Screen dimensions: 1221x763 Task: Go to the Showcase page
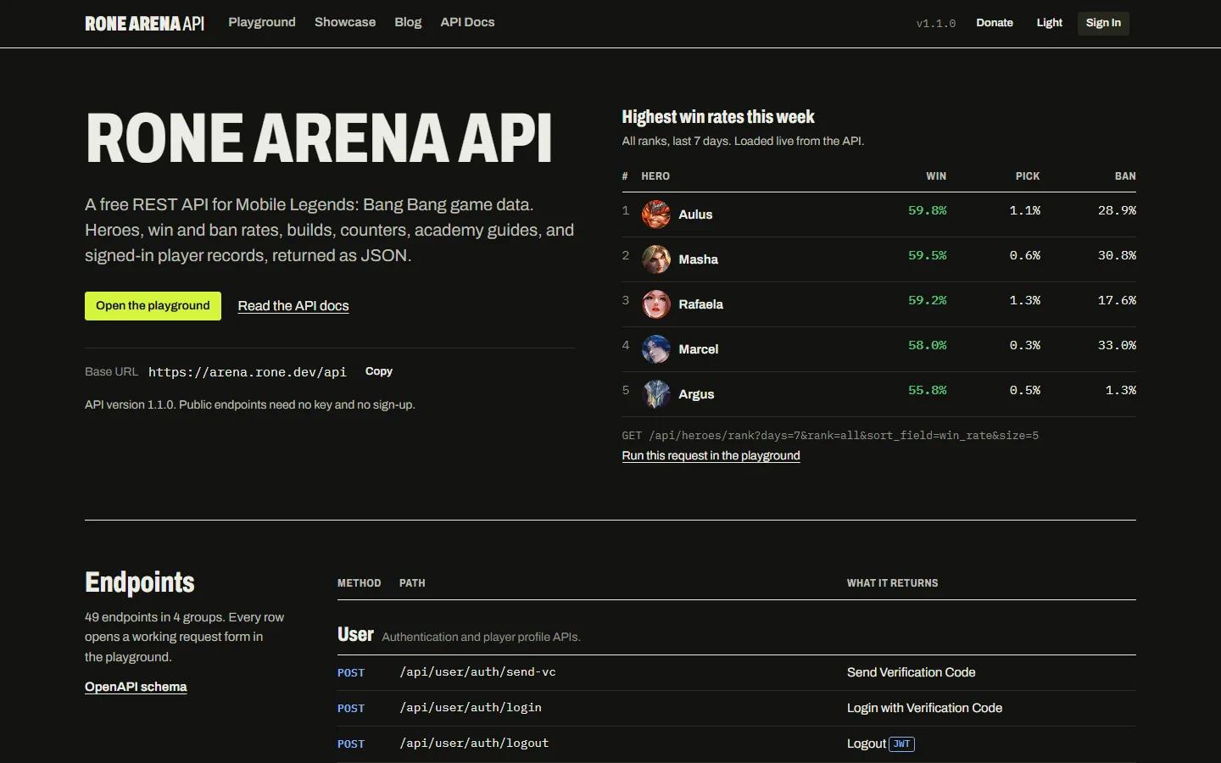tap(345, 22)
